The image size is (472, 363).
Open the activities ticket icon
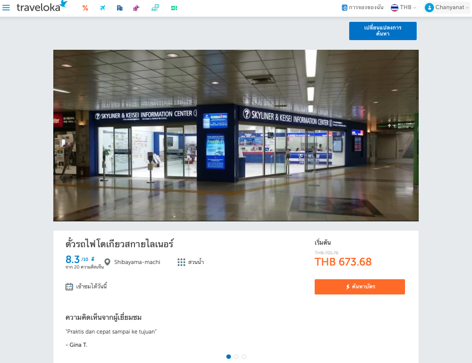[174, 8]
